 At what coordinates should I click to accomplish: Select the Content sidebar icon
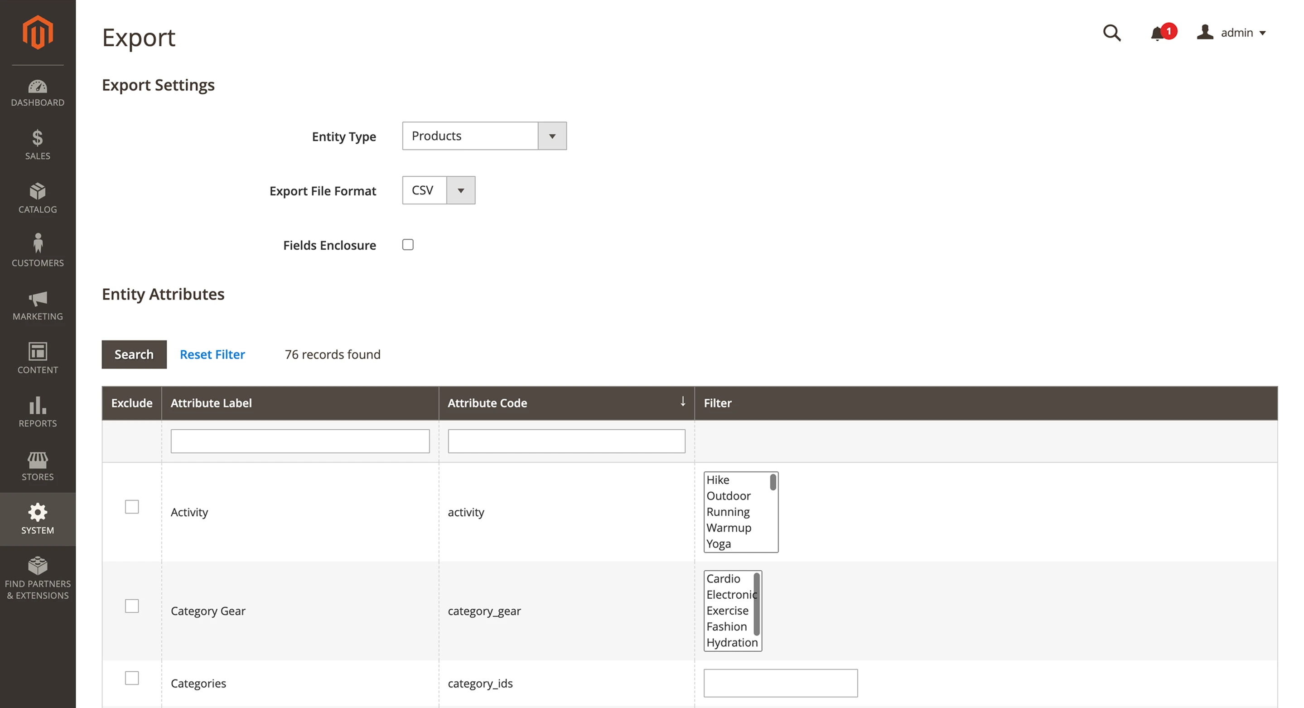38,359
